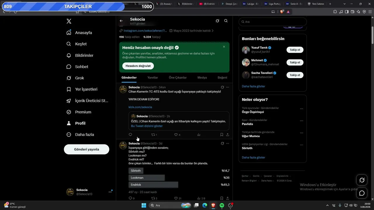Click Bu Tweet dizisini göster link
Screen dimensions: 374x210
(147, 126)
